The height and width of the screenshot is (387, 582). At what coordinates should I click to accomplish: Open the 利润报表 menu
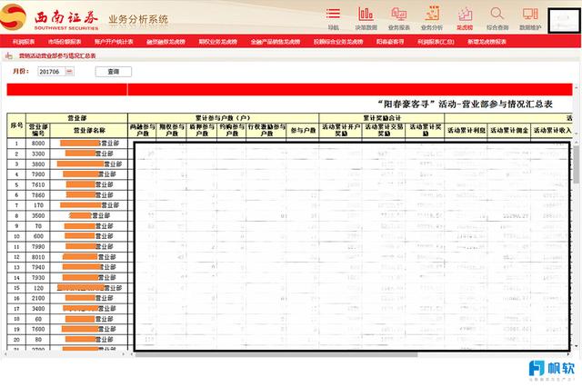click(24, 42)
